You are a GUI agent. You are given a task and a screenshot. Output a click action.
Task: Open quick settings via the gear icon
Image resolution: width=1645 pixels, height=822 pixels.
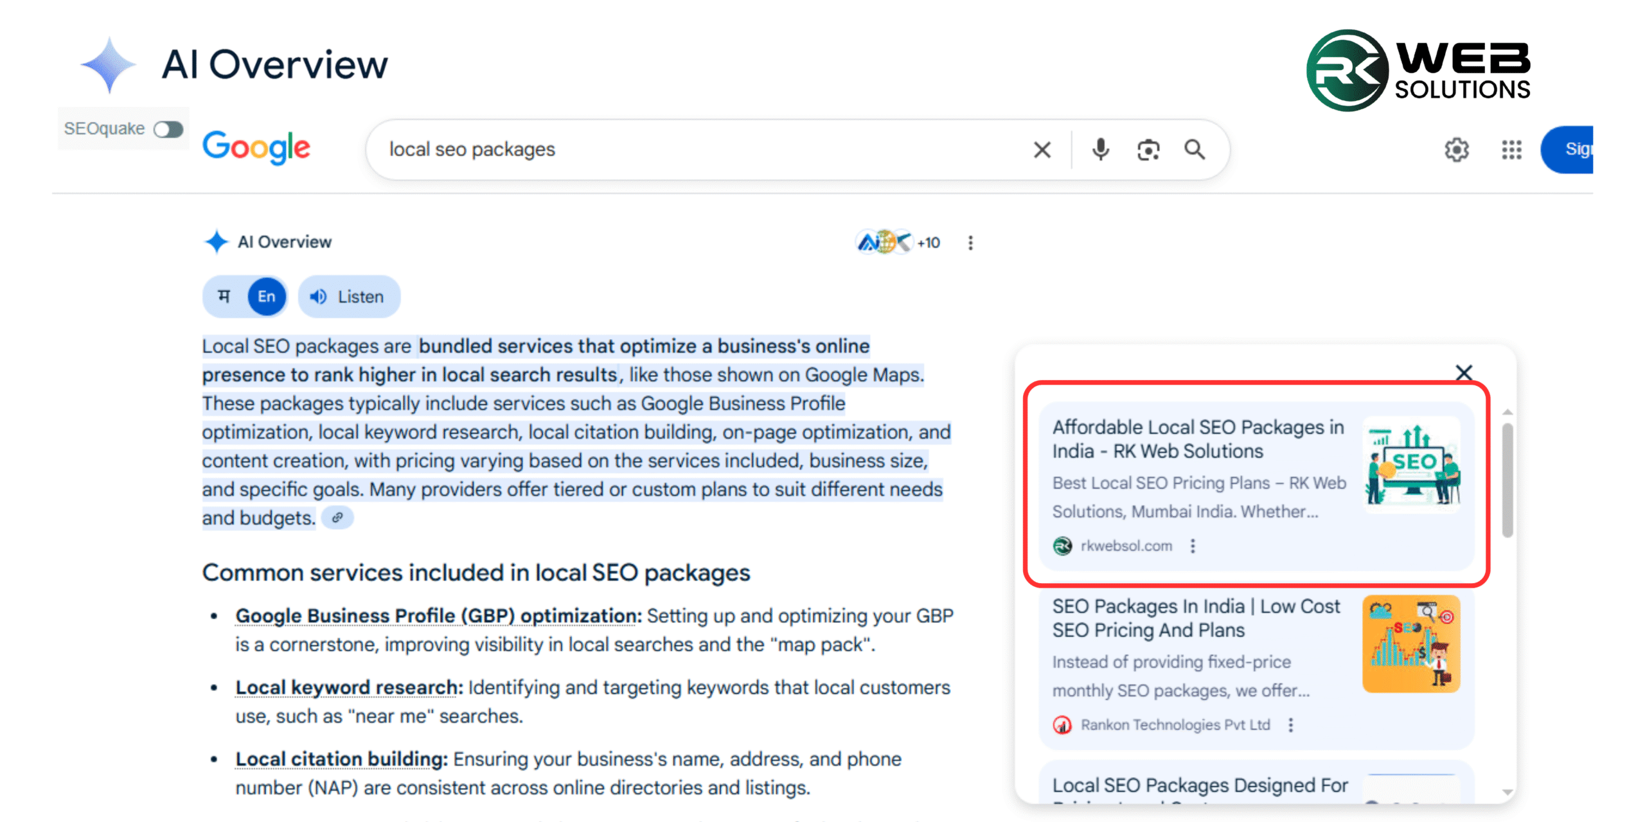pyautogui.click(x=1457, y=150)
